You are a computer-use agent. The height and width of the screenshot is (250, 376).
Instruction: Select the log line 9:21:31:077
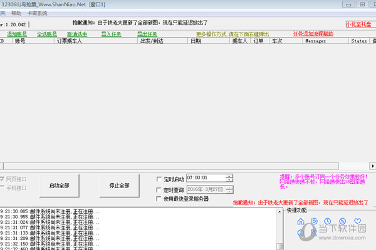[x=50, y=227]
